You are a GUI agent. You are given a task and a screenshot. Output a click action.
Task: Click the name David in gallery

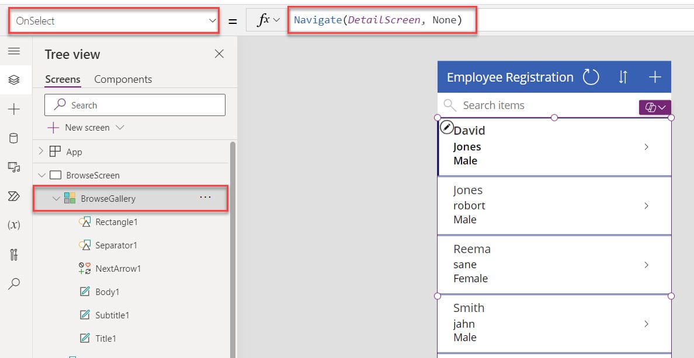pos(469,131)
